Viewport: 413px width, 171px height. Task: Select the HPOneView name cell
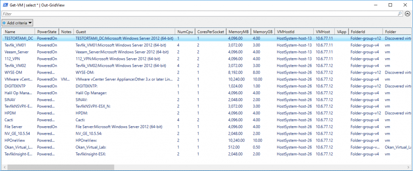click(15, 140)
